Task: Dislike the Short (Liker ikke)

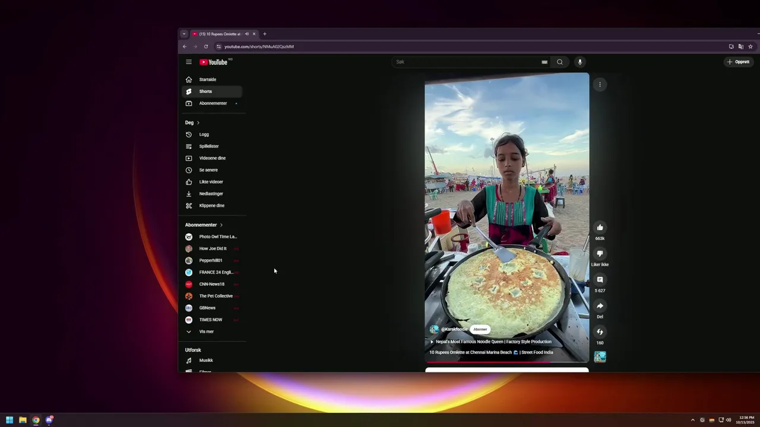Action: tap(600, 254)
